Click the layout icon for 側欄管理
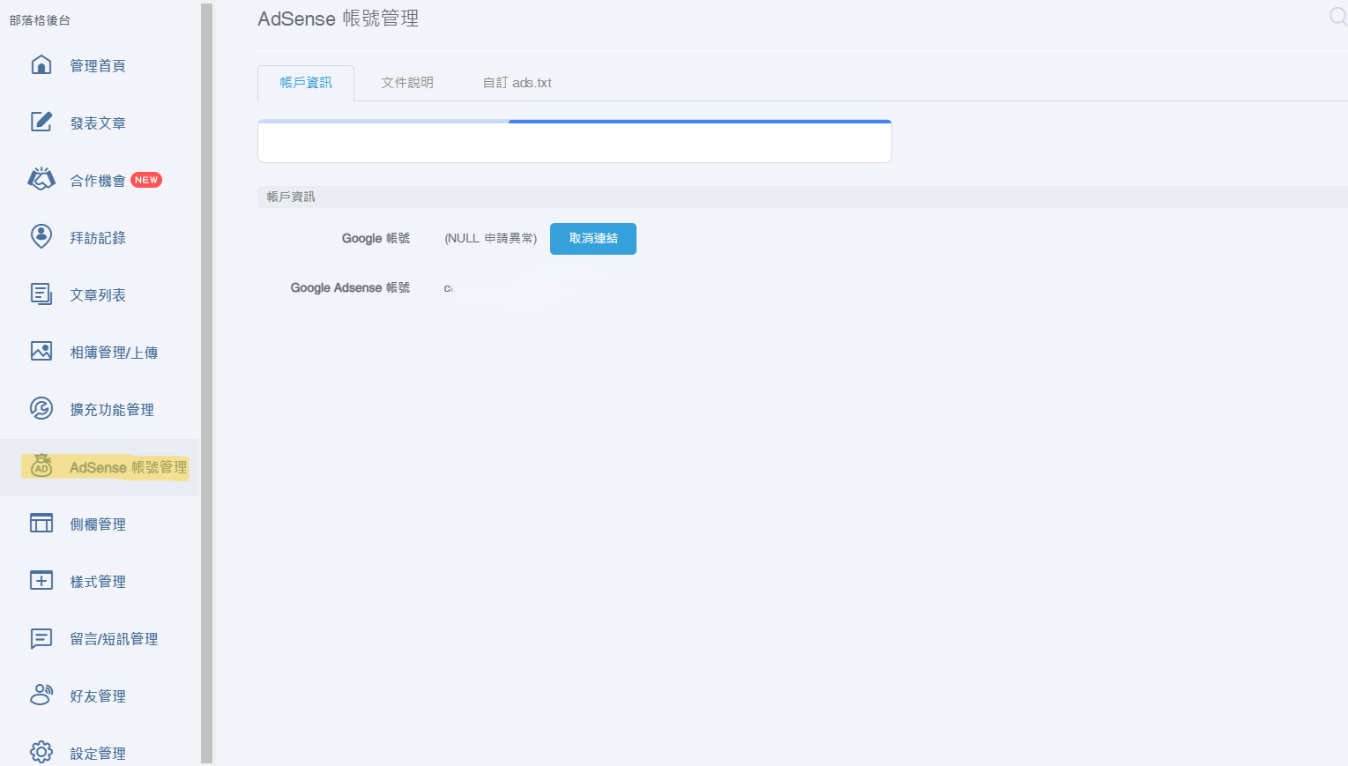 click(x=41, y=523)
